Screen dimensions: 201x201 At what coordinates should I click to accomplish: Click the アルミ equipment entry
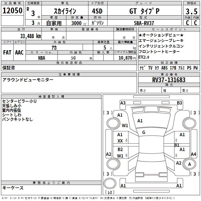pos(181,68)
